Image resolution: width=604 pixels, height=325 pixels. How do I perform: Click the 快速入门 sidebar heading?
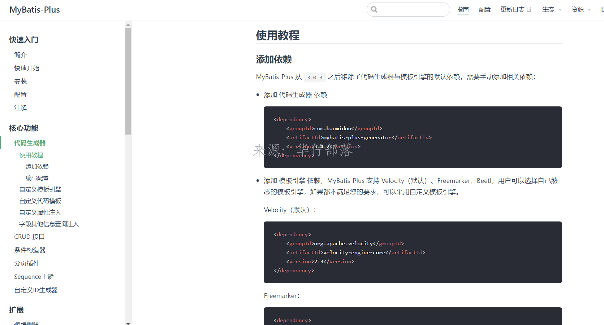(24, 40)
